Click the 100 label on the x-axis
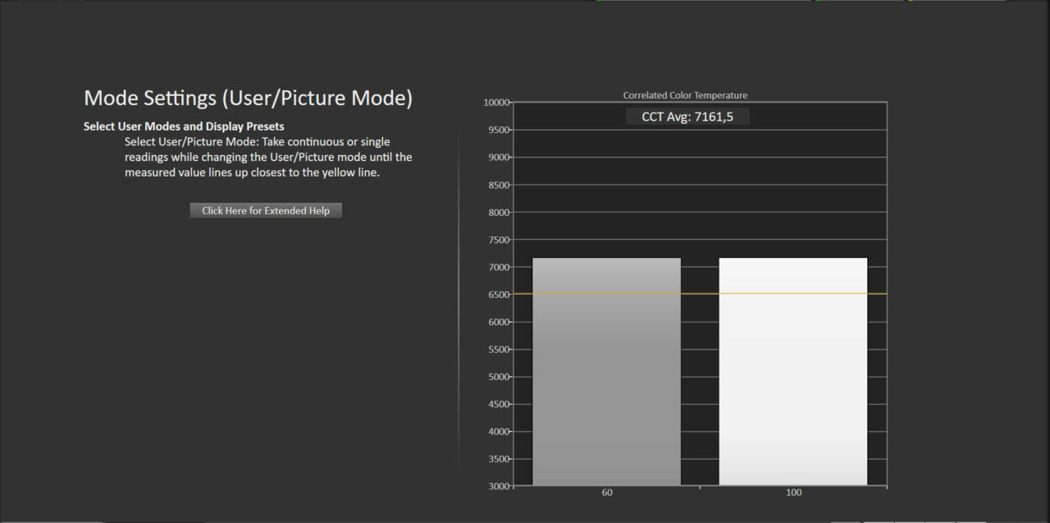 (x=793, y=493)
